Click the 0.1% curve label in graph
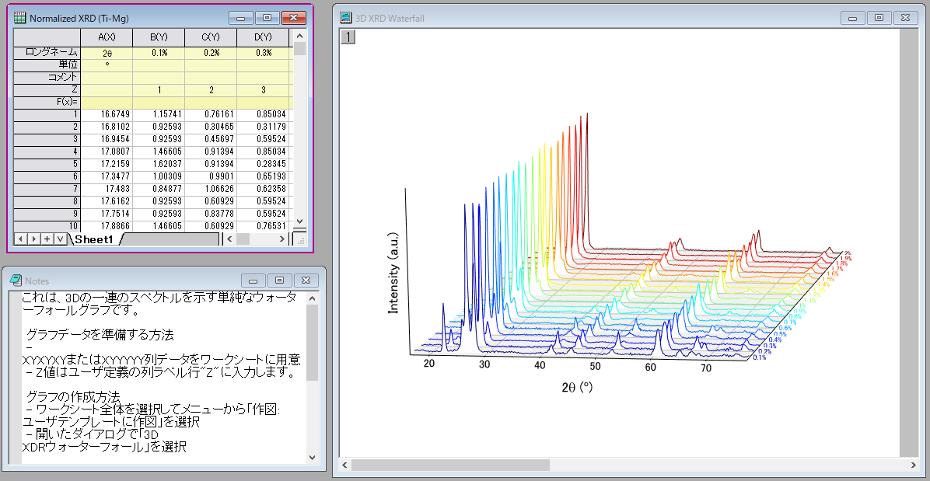The image size is (930, 481). (x=759, y=357)
